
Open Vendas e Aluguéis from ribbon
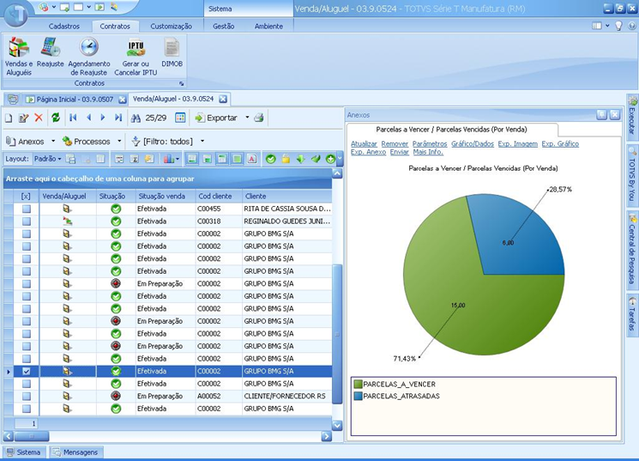pos(19,57)
